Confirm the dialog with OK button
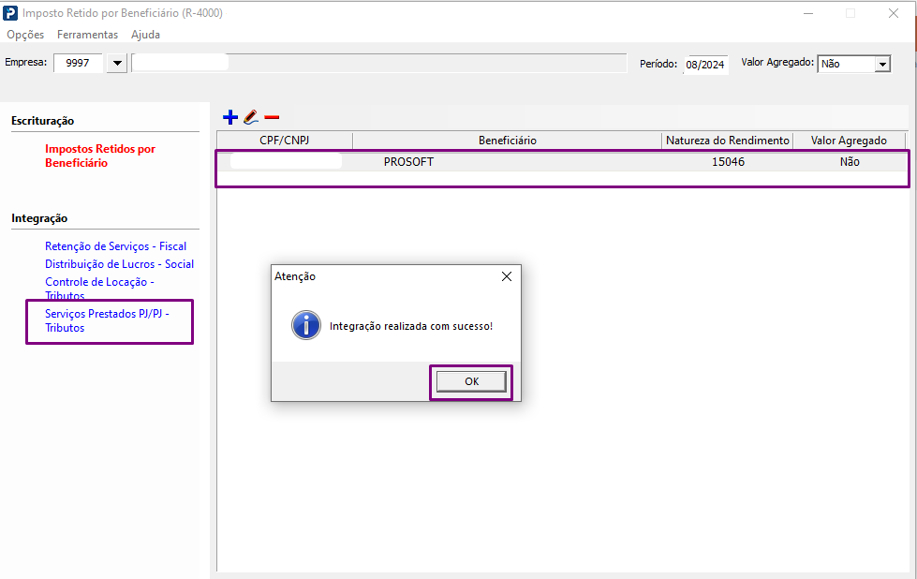This screenshot has height=579, width=917. 471,381
